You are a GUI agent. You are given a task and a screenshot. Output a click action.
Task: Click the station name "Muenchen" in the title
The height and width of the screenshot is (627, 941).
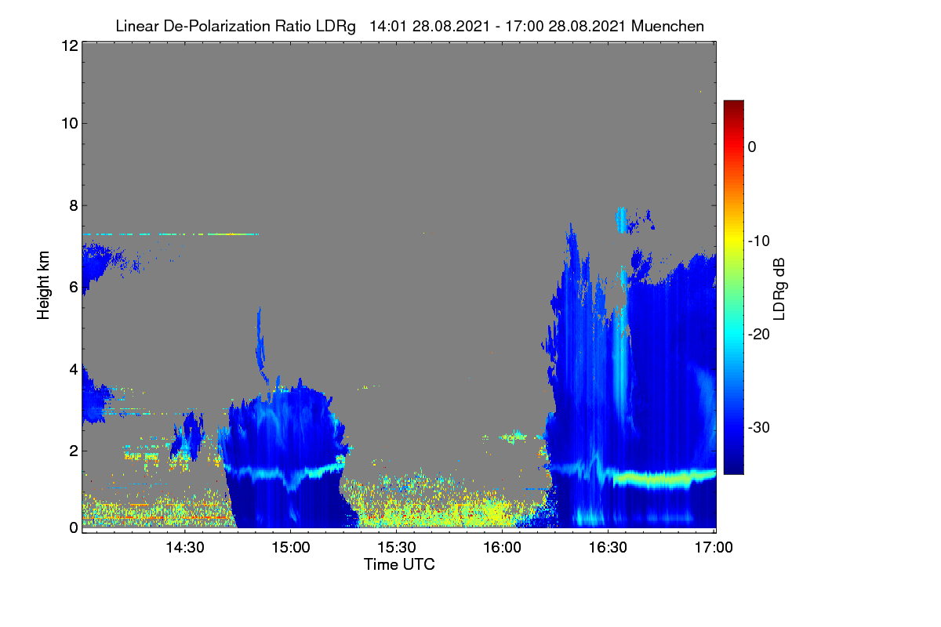(x=668, y=26)
